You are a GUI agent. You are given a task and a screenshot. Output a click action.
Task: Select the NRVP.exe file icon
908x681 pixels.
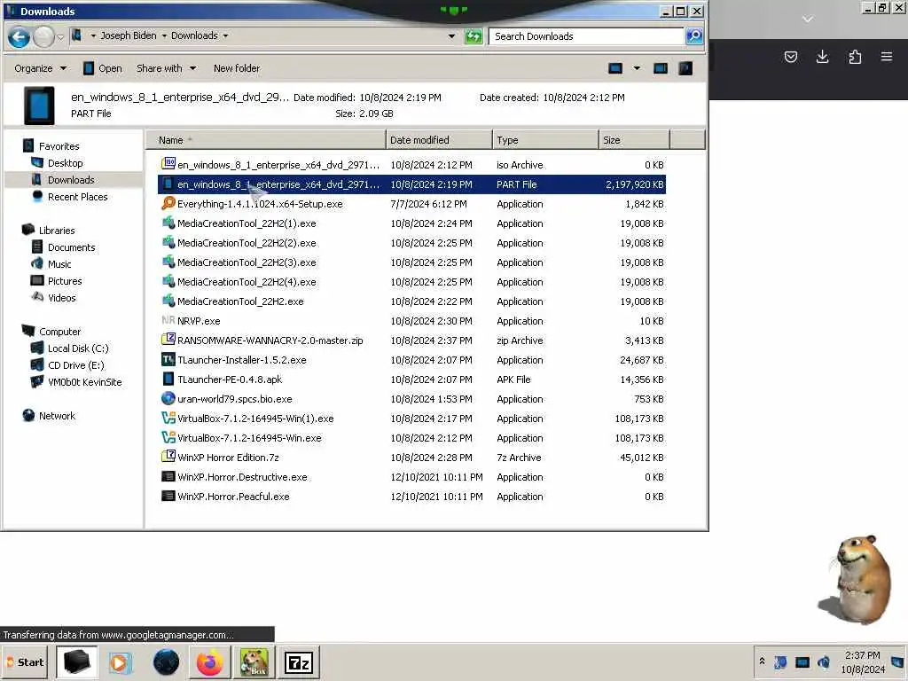pos(168,320)
